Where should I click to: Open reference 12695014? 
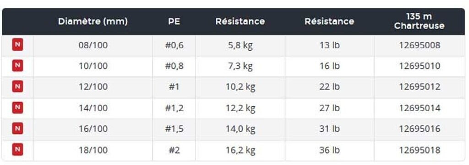(420, 108)
